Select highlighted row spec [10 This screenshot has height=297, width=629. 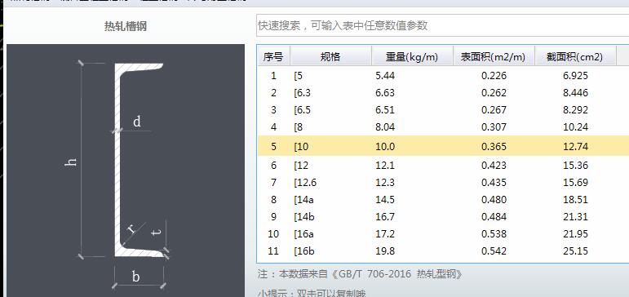click(x=443, y=146)
